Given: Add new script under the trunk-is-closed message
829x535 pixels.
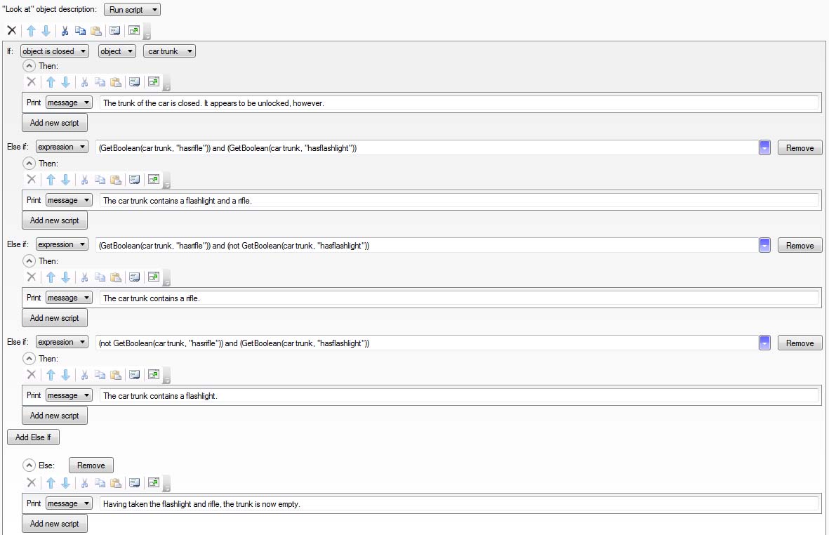Looking at the screenshot, I should click(x=55, y=123).
